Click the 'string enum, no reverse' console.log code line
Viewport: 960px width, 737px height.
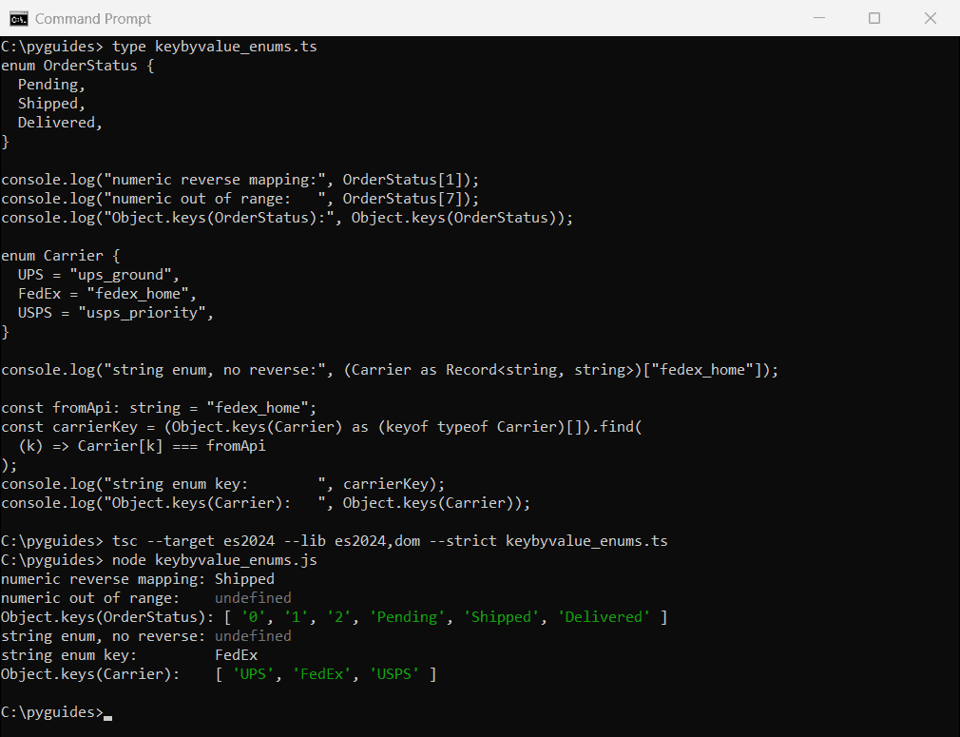390,370
